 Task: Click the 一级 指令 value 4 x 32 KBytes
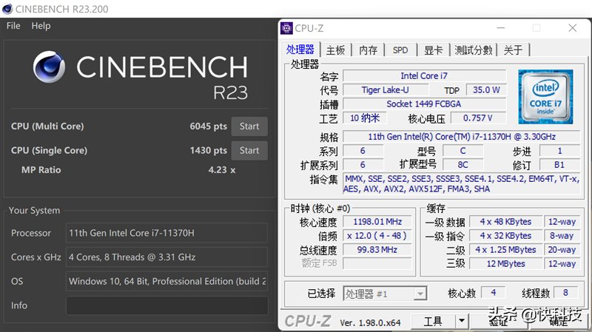[505, 236]
